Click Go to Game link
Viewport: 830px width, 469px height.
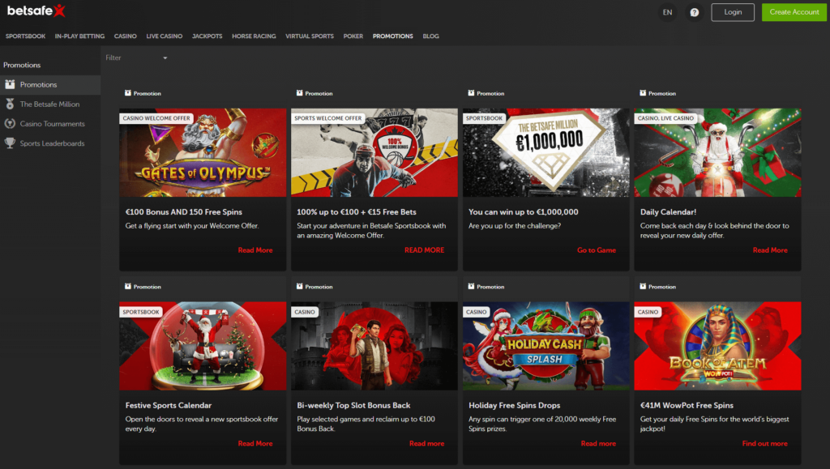point(596,250)
